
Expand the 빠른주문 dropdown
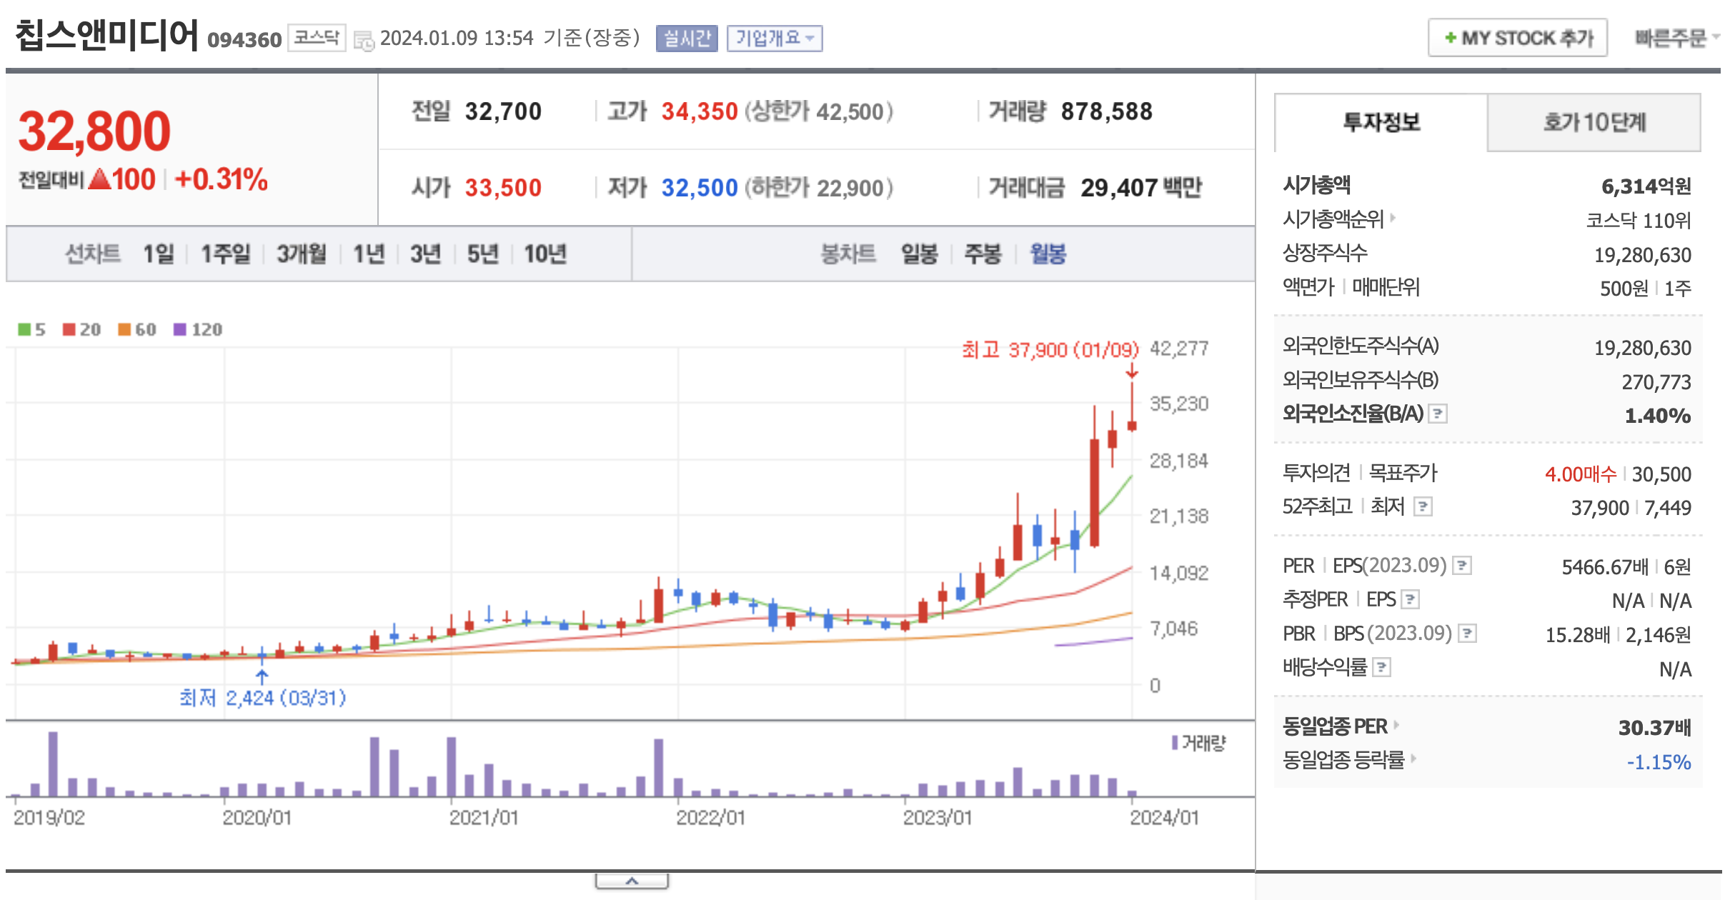coord(1676,38)
